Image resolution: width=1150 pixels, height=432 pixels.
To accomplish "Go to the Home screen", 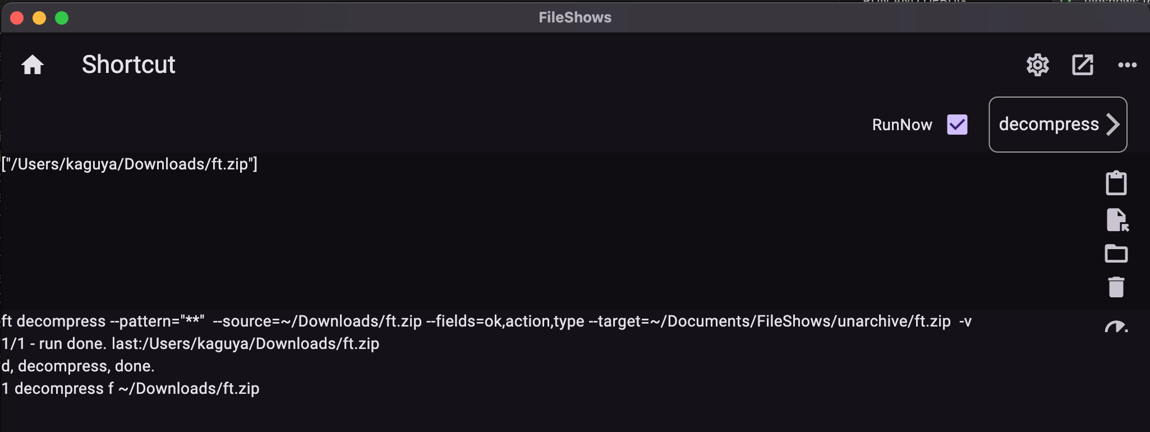I will 33,65.
